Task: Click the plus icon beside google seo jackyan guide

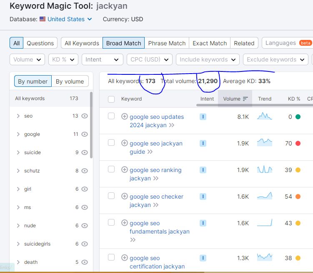Action: click(x=124, y=143)
